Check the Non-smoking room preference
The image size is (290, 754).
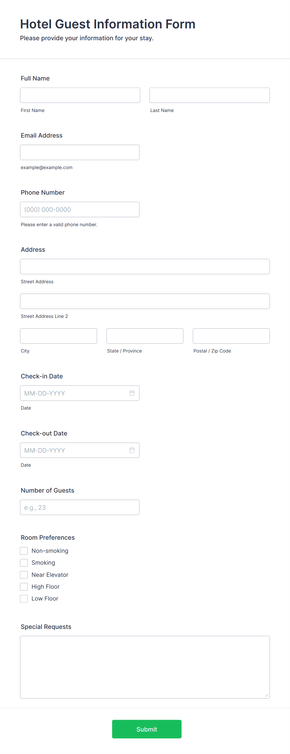[x=24, y=551]
